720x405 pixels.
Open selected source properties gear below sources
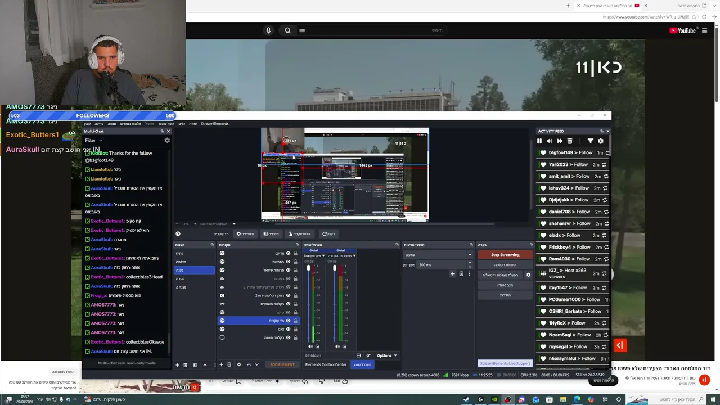[238, 364]
